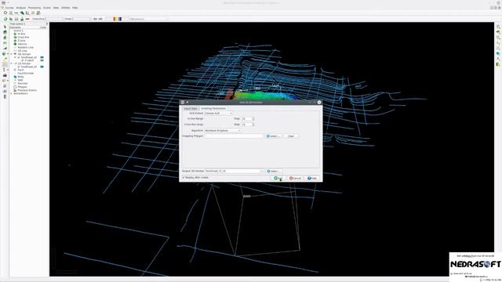
Task: Click the colour bar in the top toolbar
Action: tap(118, 19)
